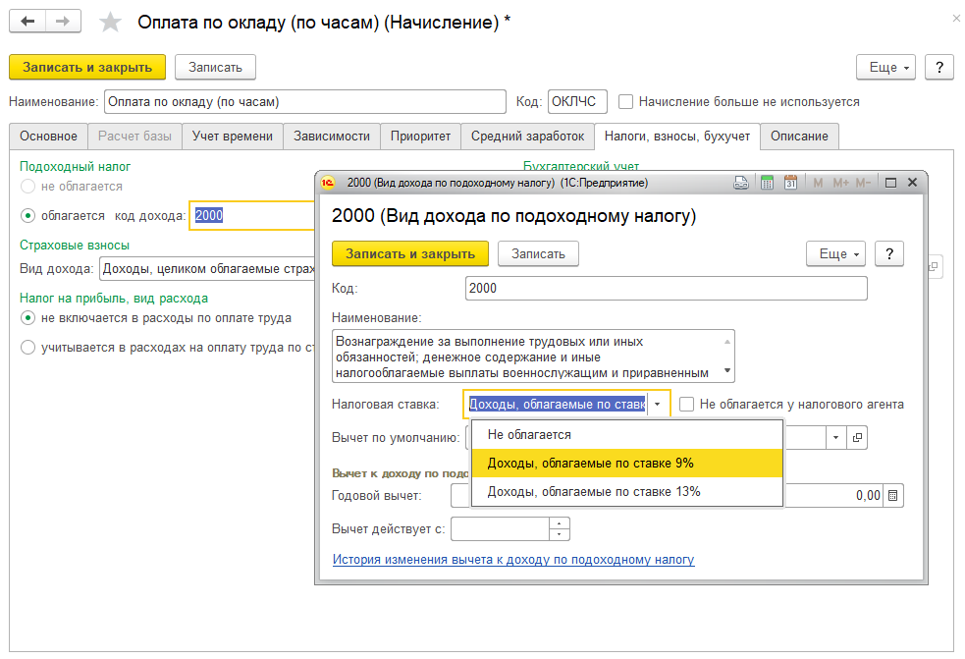Go back using the left arrow
The image size is (965, 659).
pyautogui.click(x=27, y=22)
